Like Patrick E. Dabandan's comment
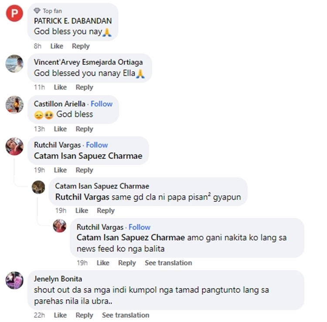Screen dimensions: 327x322 point(57,46)
